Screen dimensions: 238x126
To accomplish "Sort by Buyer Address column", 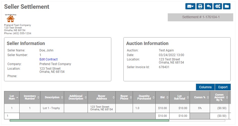I will [x=102, y=97].
